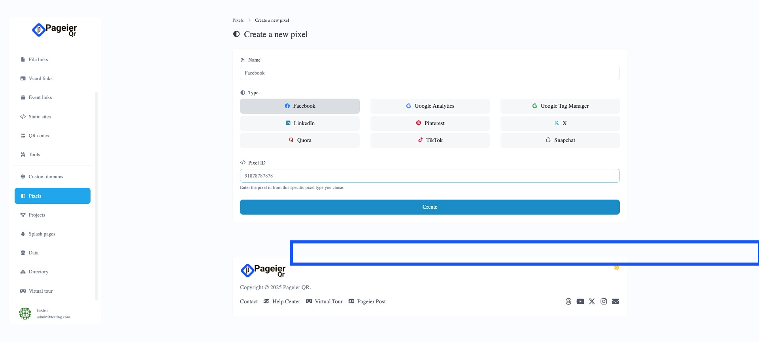Click the Pixels breadcrumb link
The width and height of the screenshot is (759, 342).
[238, 20]
